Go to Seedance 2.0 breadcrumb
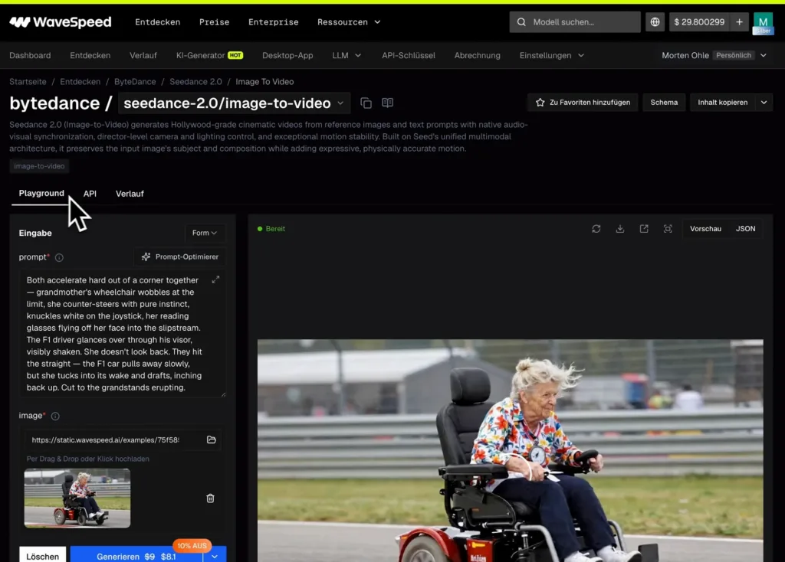The width and height of the screenshot is (785, 562). (x=195, y=81)
